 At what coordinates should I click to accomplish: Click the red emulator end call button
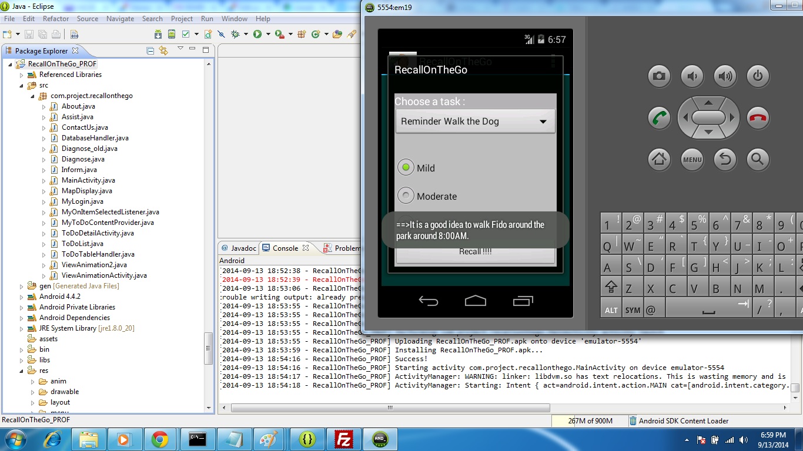tap(758, 117)
